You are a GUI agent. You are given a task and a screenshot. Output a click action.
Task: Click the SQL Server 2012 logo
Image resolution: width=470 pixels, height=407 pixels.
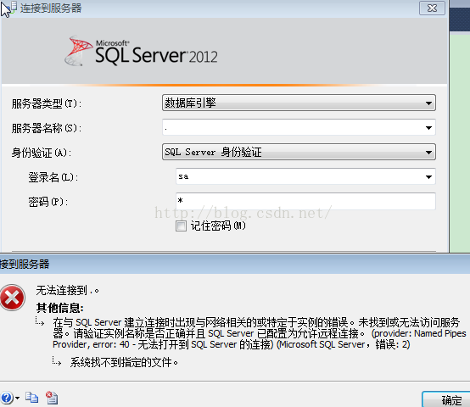(141, 51)
